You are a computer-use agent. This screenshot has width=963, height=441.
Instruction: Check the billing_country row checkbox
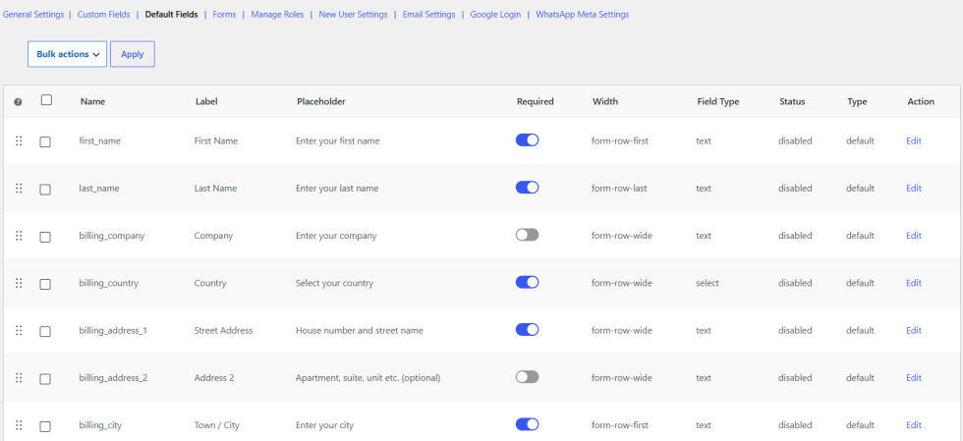[45, 285]
